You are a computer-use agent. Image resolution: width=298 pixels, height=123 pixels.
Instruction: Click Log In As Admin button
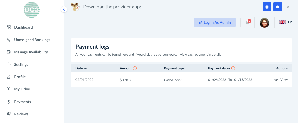pyautogui.click(x=215, y=22)
